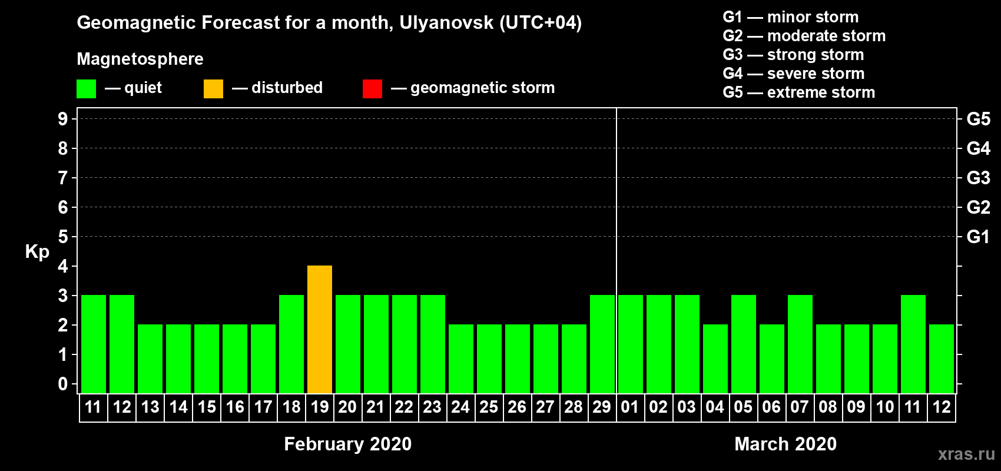Click the Kp axis value 4
The height and width of the screenshot is (471, 1001).
[63, 266]
